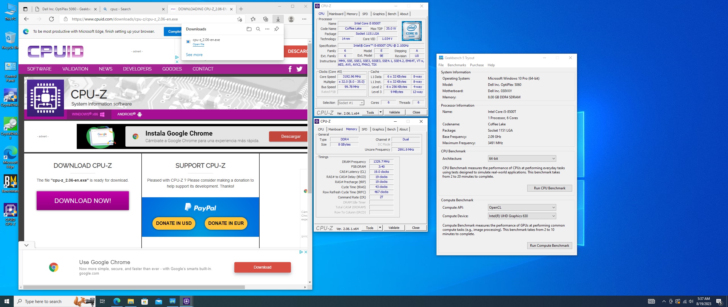The width and height of the screenshot is (728, 307).
Task: Click DOWNLOAD NOW! button
Action: 83,201
